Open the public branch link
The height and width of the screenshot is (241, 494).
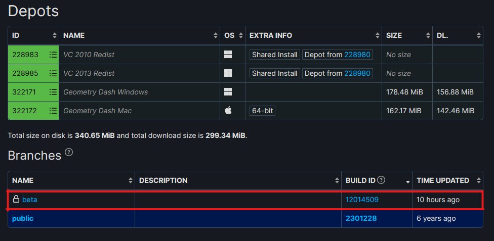click(x=23, y=218)
